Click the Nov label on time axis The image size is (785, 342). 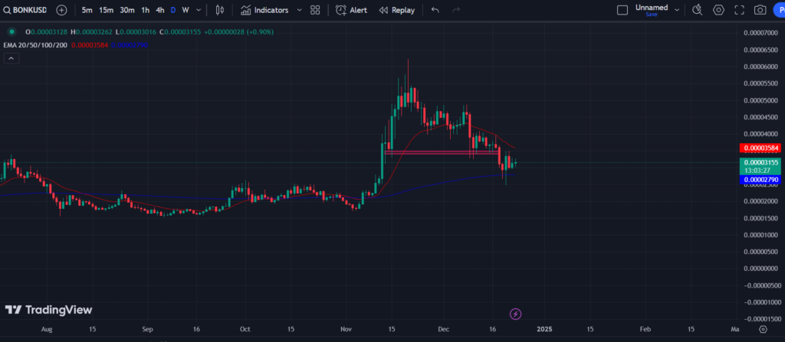[346, 329]
